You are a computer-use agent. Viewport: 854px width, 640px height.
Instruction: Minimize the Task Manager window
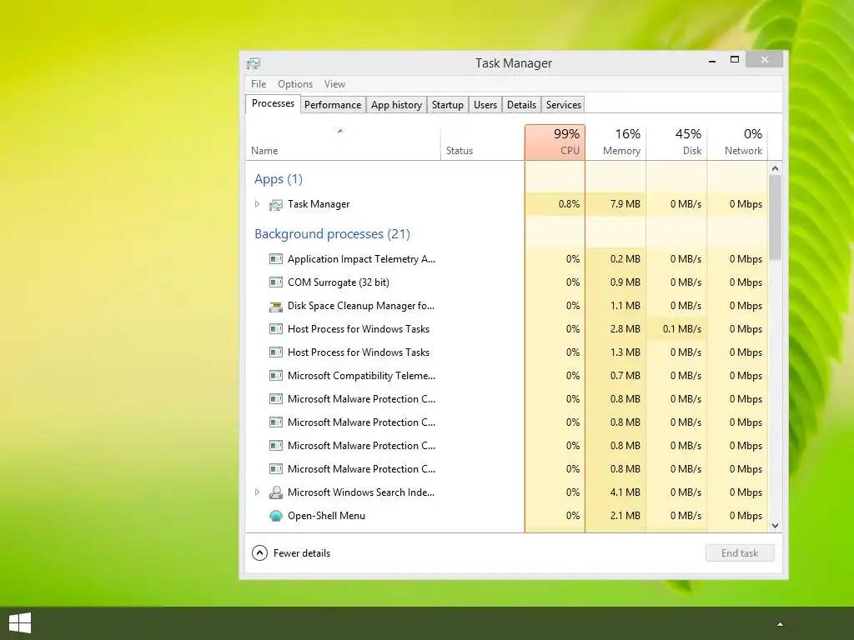click(712, 60)
